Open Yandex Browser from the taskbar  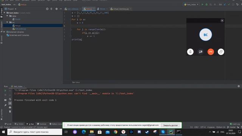(x=123, y=132)
